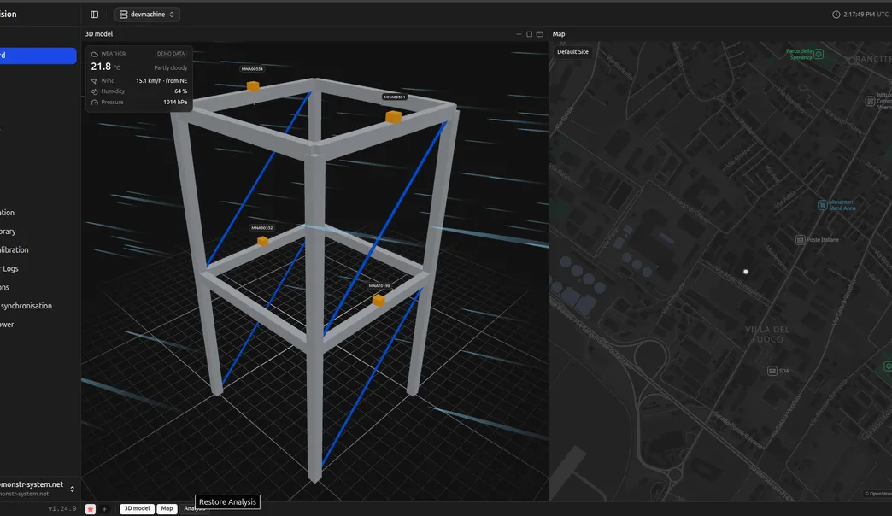Click the clock icon beside the UTC time
Viewport: 892px width, 516px height.
[x=836, y=15]
